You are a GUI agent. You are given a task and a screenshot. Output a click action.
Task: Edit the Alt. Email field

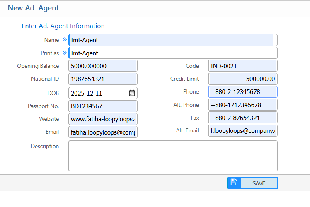coord(242,130)
